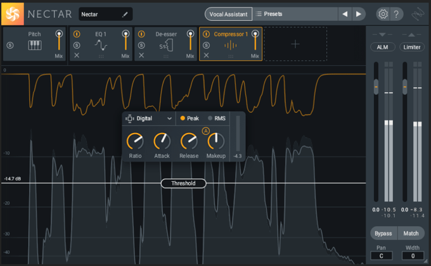Expand the Digital compressor mode dropdown
Viewport: 431px width, 266px height.
pyautogui.click(x=169, y=118)
